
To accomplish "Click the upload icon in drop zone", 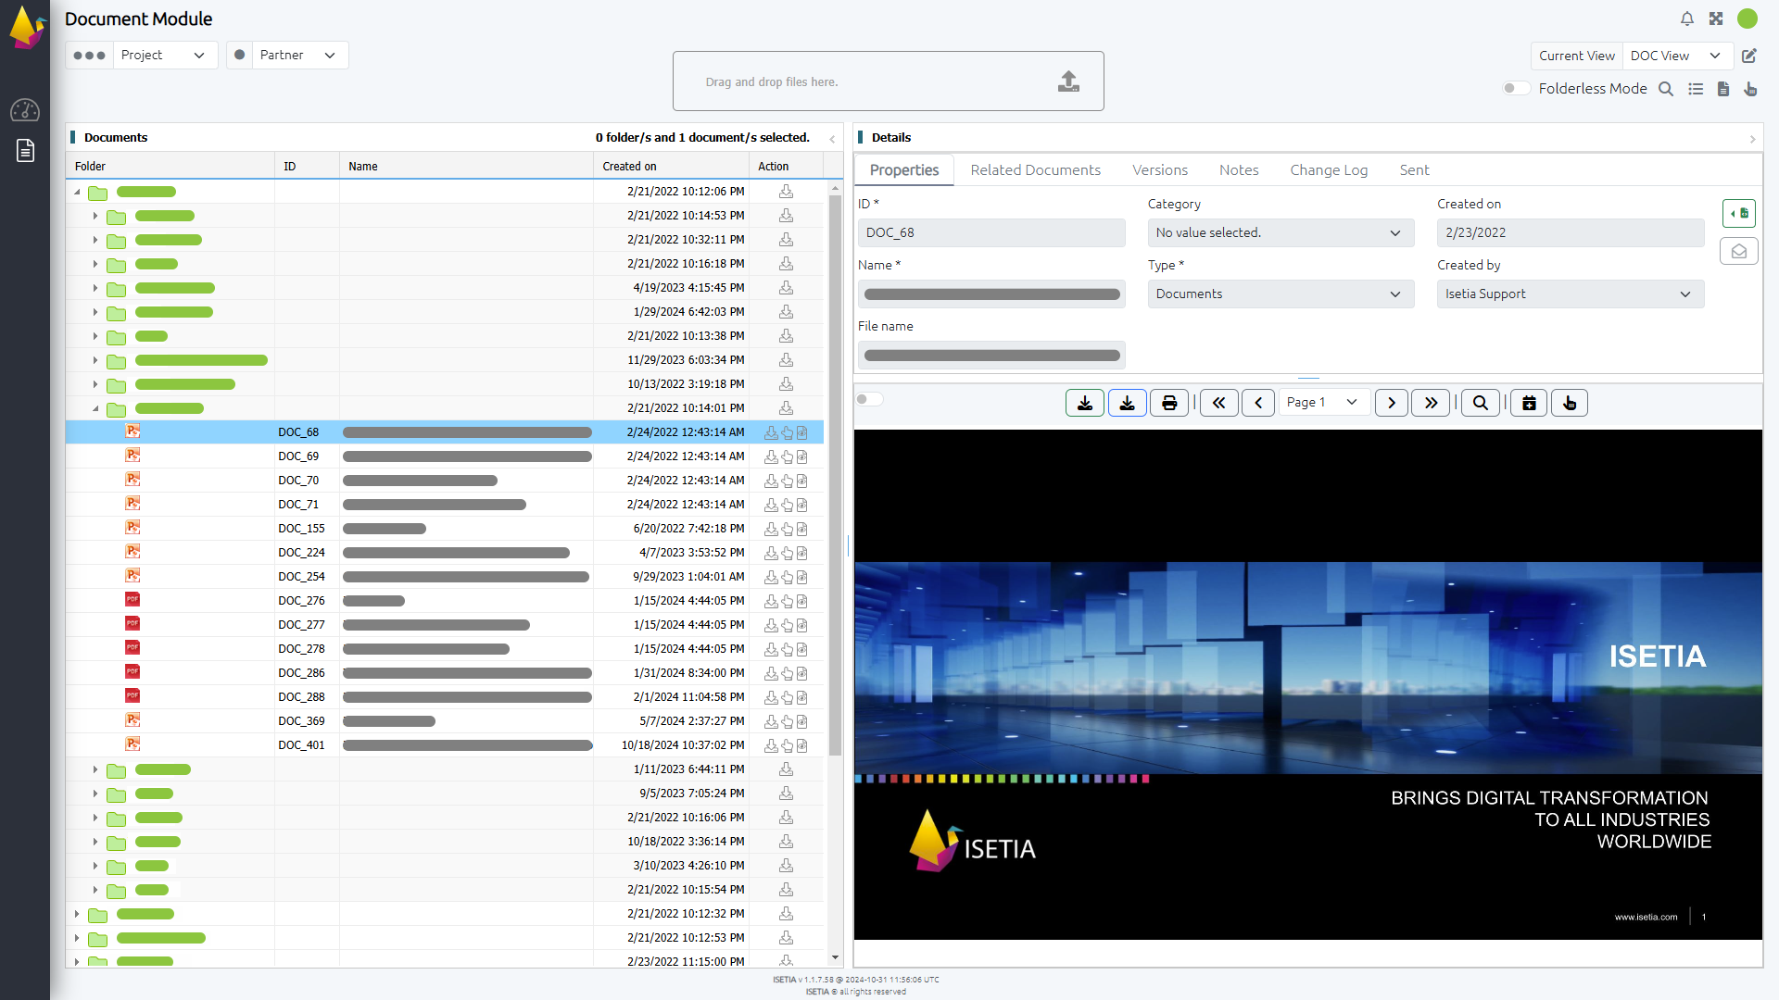I will pyautogui.click(x=1068, y=81).
